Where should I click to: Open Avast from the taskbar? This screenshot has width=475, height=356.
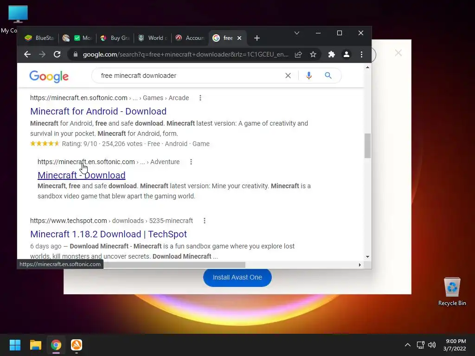click(77, 345)
